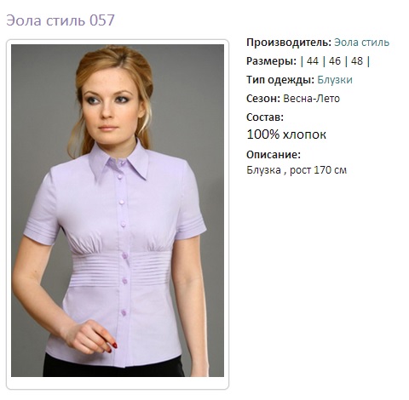Click the description text Блузка, рост 170 см

(x=297, y=170)
